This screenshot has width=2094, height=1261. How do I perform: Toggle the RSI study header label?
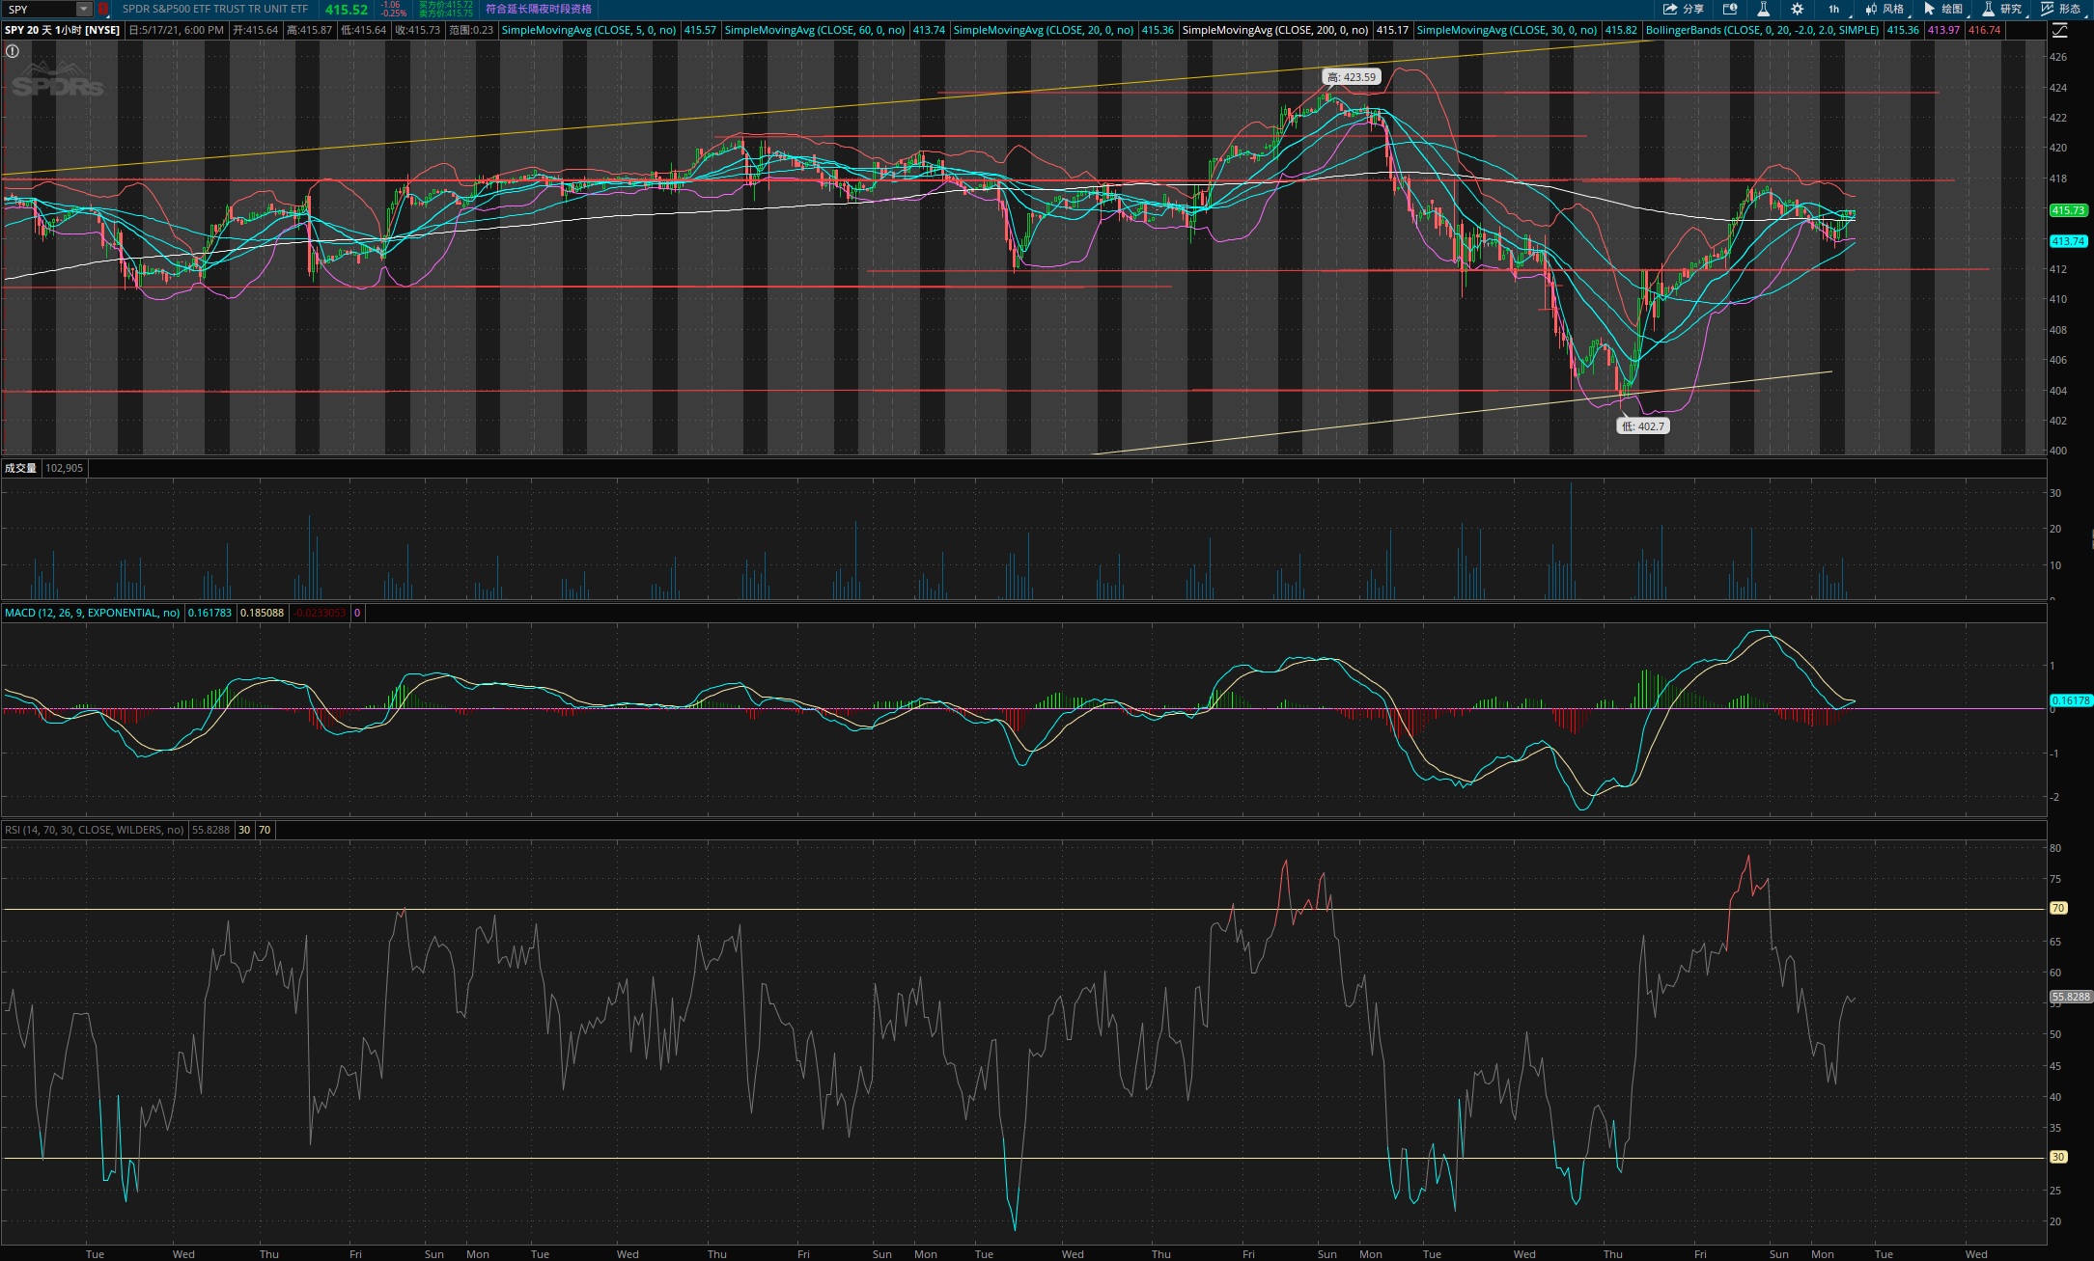pos(94,830)
